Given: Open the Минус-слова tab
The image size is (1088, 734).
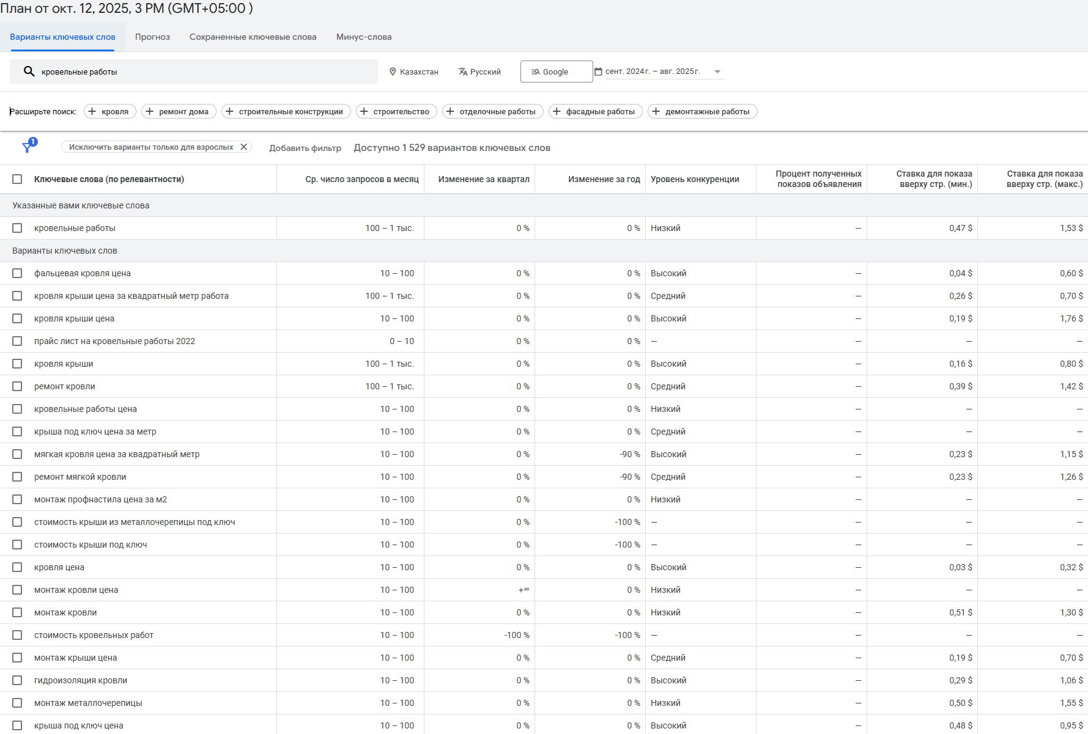Looking at the screenshot, I should pos(364,37).
